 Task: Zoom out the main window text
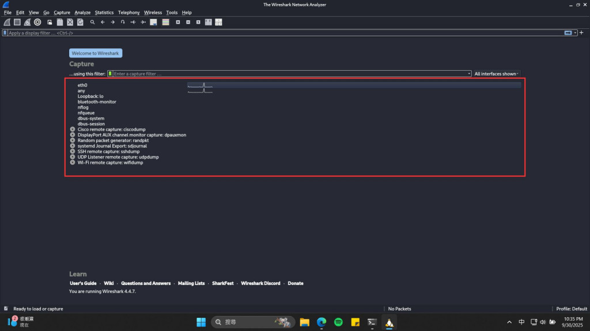(x=188, y=22)
